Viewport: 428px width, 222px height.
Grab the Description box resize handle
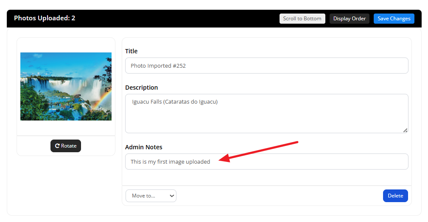406,131
